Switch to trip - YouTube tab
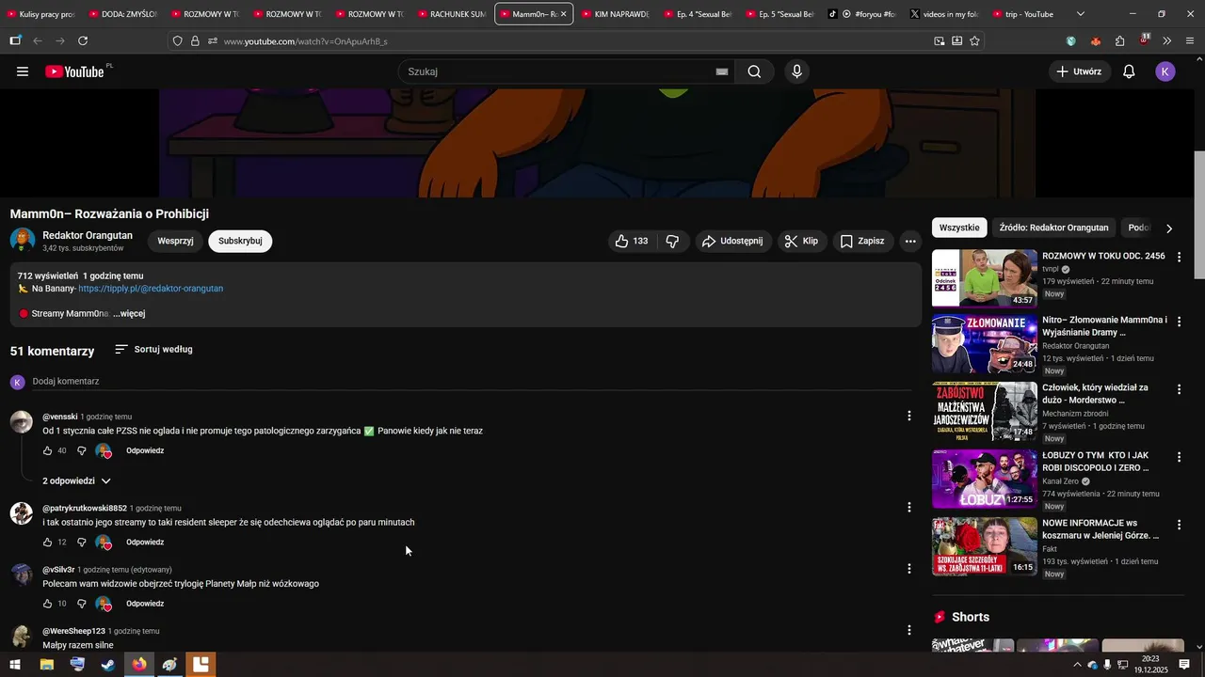Screen dimensions: 1205x677 1028,14
